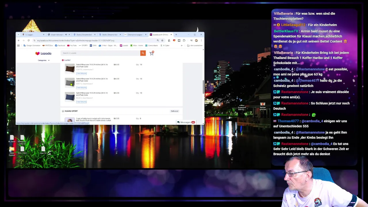
Task: Open the LazMall store badge
Action: [x=66, y=60]
